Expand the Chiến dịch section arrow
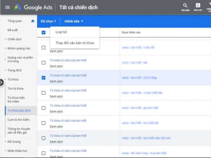 click(x=5, y=39)
